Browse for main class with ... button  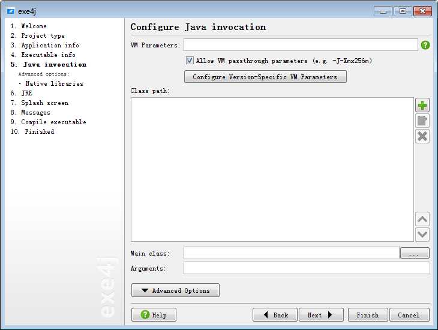click(415, 253)
